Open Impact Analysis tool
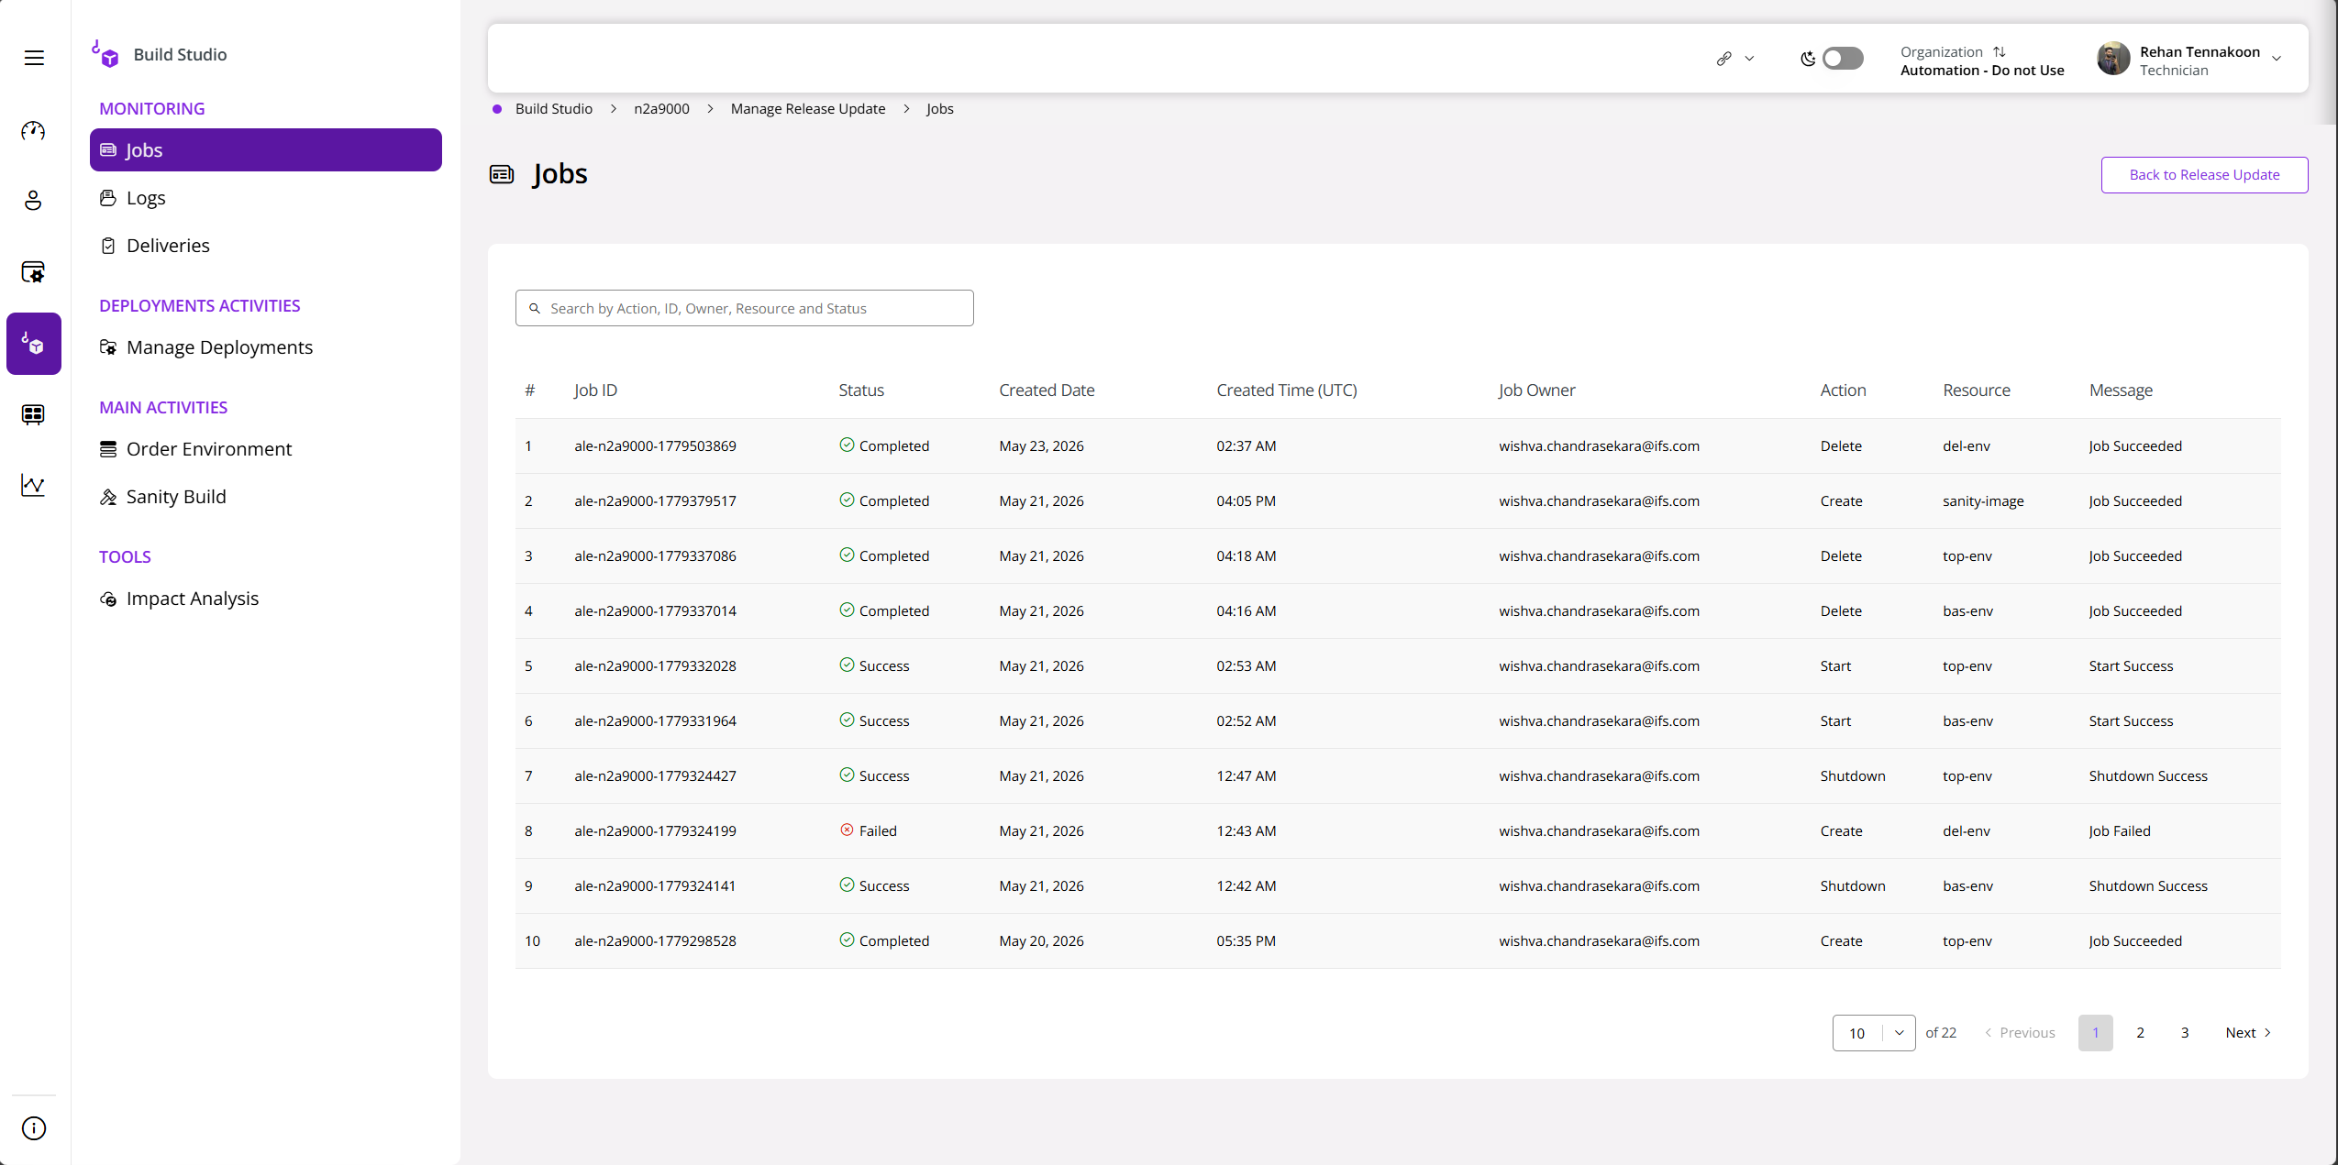Screen dimensions: 2338x1165 (x=193, y=599)
